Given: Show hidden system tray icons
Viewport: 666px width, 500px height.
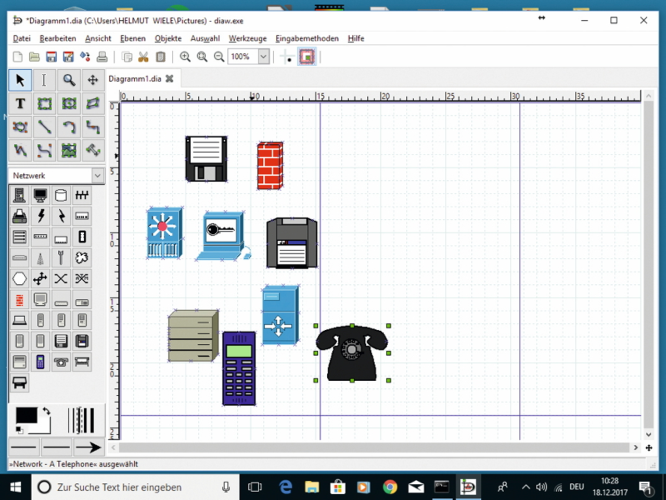Looking at the screenshot, I should coord(526,487).
